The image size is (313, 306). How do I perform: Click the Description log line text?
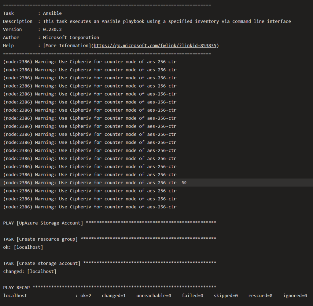click(147, 21)
